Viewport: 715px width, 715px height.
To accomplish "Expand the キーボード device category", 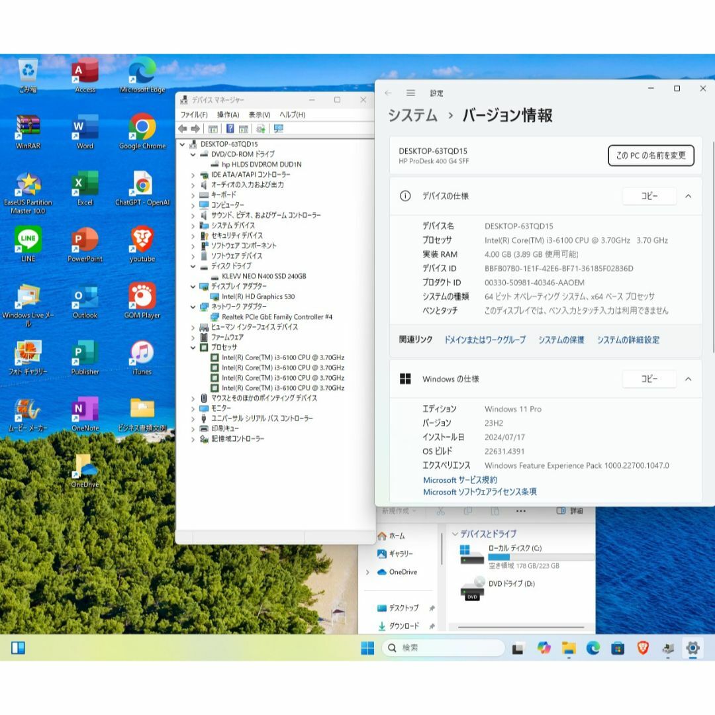I will [193, 195].
